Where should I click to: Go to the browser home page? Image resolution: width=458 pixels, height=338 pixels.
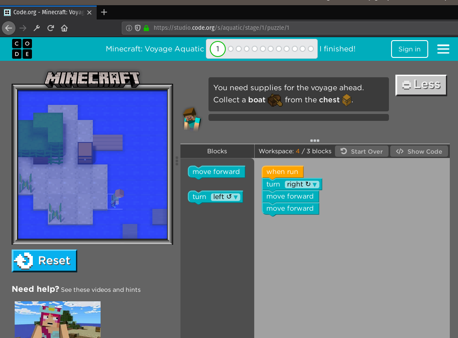tap(64, 28)
